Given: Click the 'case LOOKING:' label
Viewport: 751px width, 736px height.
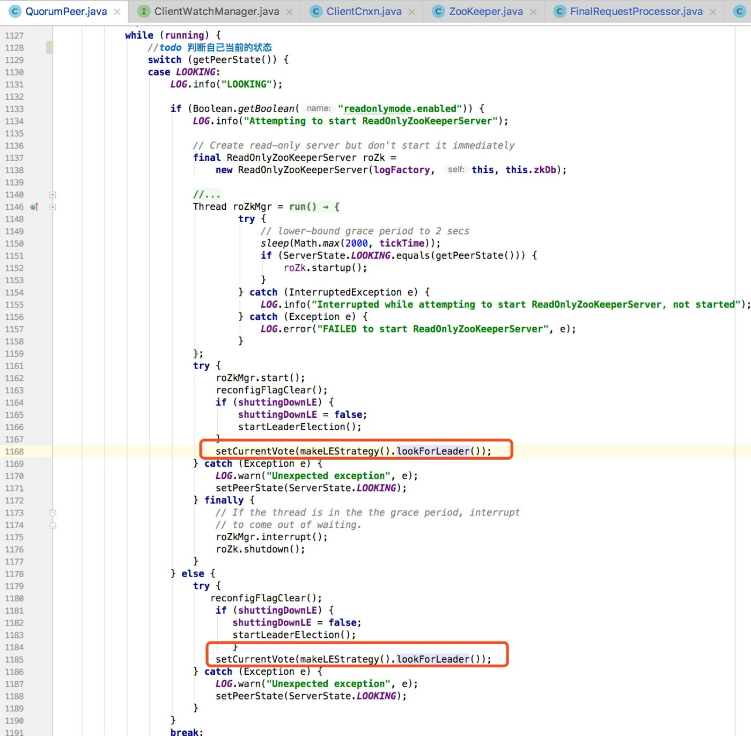Looking at the screenshot, I should tap(184, 72).
